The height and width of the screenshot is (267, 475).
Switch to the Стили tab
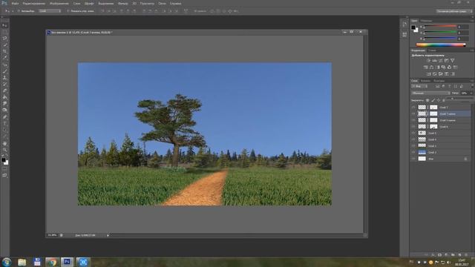(x=432, y=50)
